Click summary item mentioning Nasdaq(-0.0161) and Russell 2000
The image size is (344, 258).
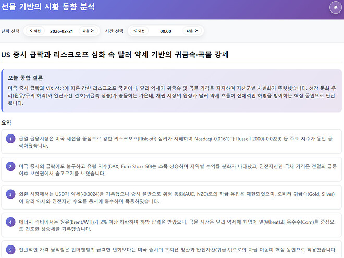(171, 141)
